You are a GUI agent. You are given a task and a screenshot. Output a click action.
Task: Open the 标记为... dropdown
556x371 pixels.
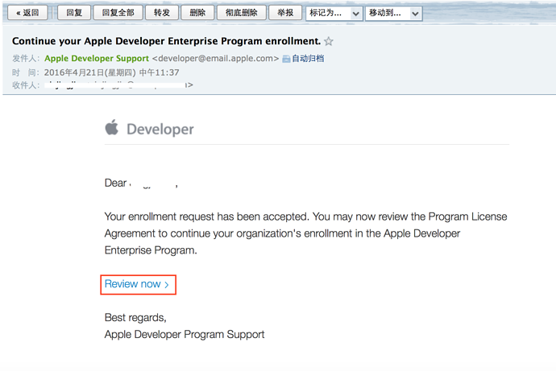tap(334, 14)
